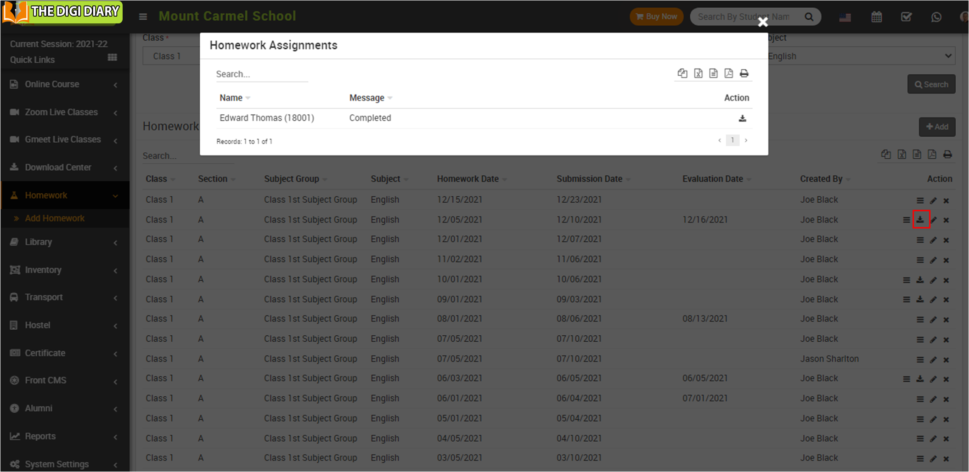The image size is (969, 472).
Task: Open the Add Homework submenu item
Action: [55, 218]
